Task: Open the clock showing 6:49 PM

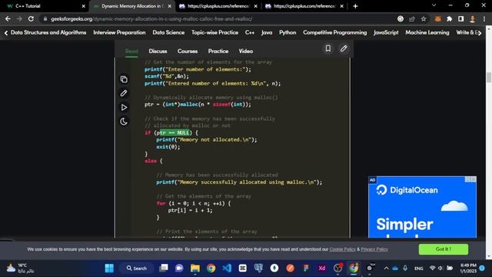Action: pos(468,269)
